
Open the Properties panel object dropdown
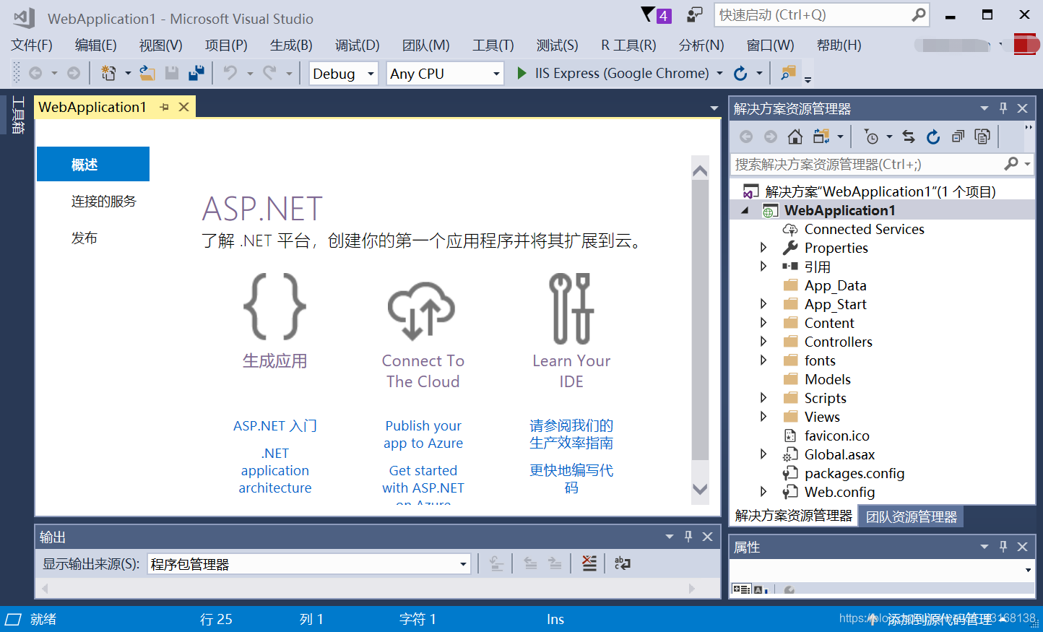1028,570
